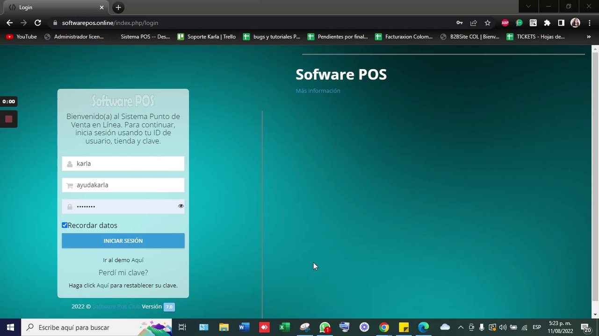
Task: Open the OneDrive cloud tray icon
Action: point(445,327)
